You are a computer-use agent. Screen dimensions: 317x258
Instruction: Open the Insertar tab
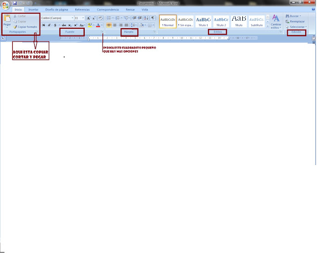[33, 9]
